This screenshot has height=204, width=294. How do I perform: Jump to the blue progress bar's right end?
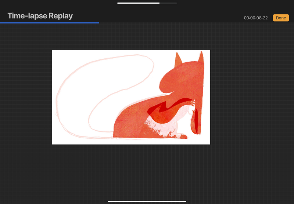click(x=98, y=23)
